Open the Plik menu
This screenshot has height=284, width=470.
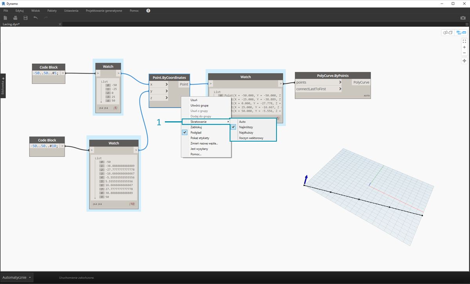(5, 11)
